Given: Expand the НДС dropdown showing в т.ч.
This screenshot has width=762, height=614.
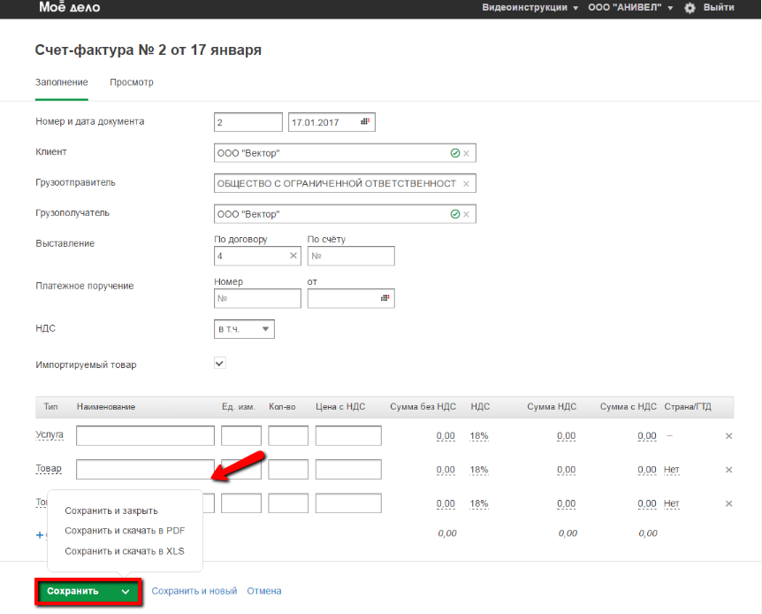Looking at the screenshot, I should click(x=244, y=329).
